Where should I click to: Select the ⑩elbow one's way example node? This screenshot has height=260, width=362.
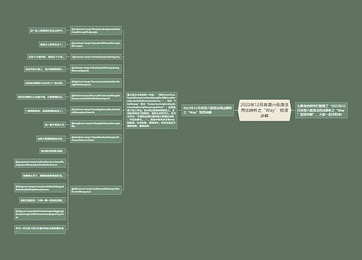[x=96, y=190]
